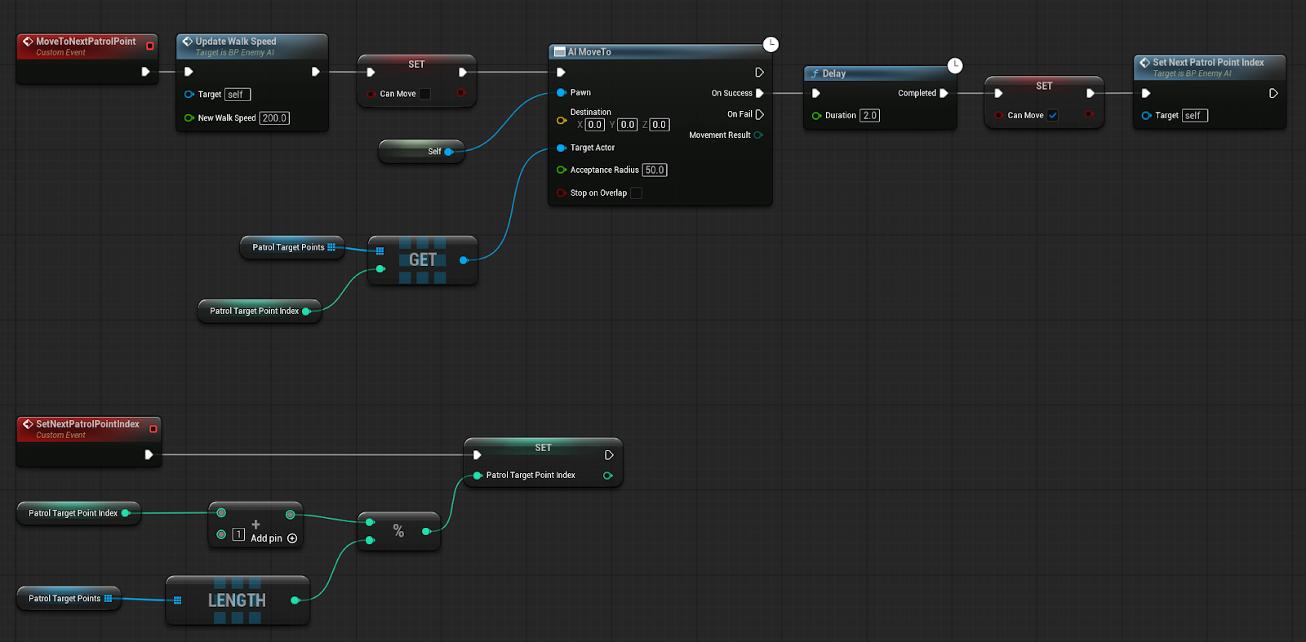Uncheck Can Move in the second SET node
1306x642 pixels.
click(x=1053, y=116)
